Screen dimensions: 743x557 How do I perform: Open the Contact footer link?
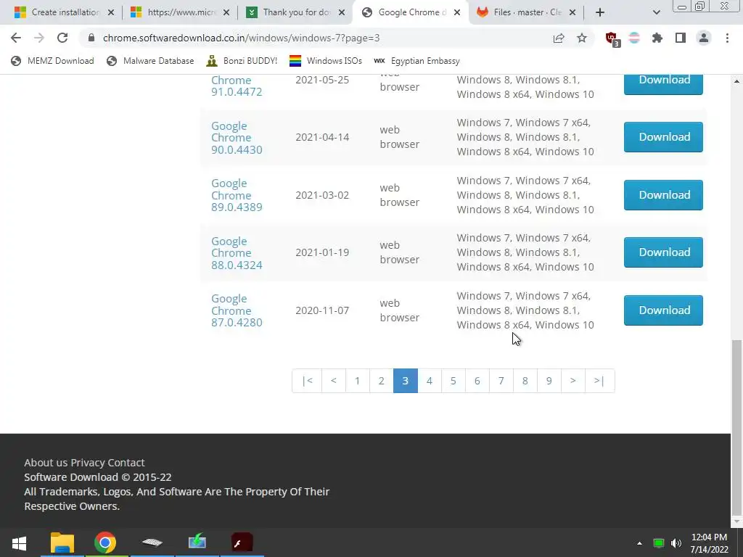tap(126, 463)
